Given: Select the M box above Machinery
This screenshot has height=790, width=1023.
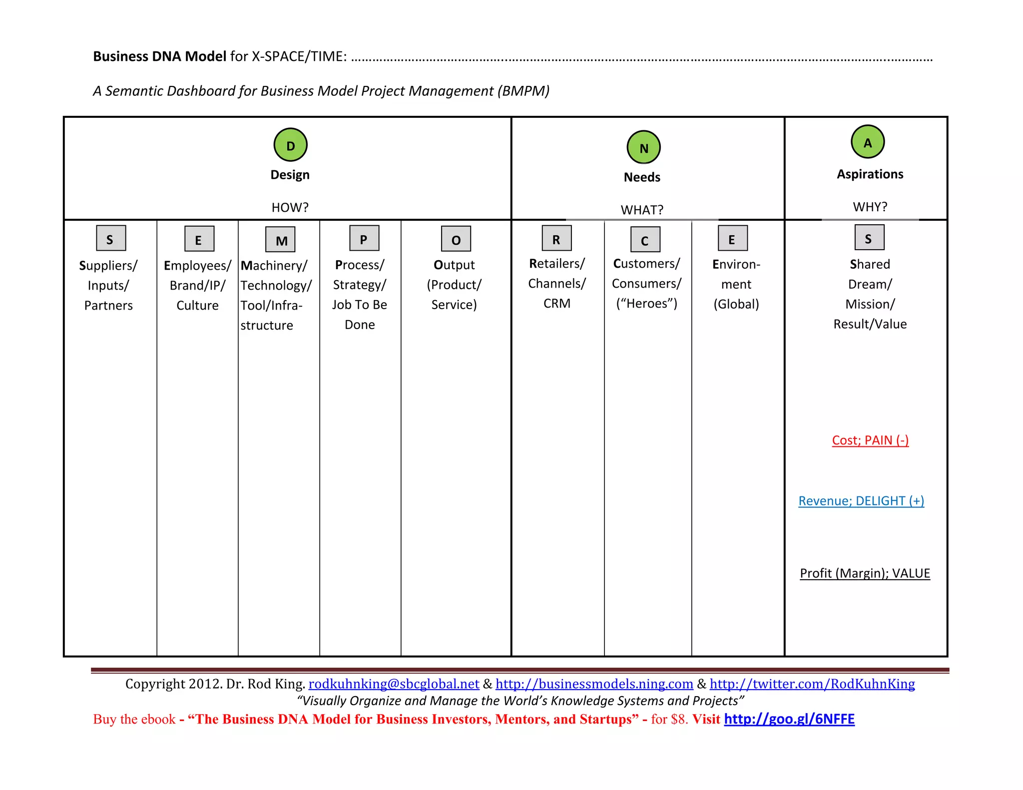Looking at the screenshot, I should click(280, 240).
